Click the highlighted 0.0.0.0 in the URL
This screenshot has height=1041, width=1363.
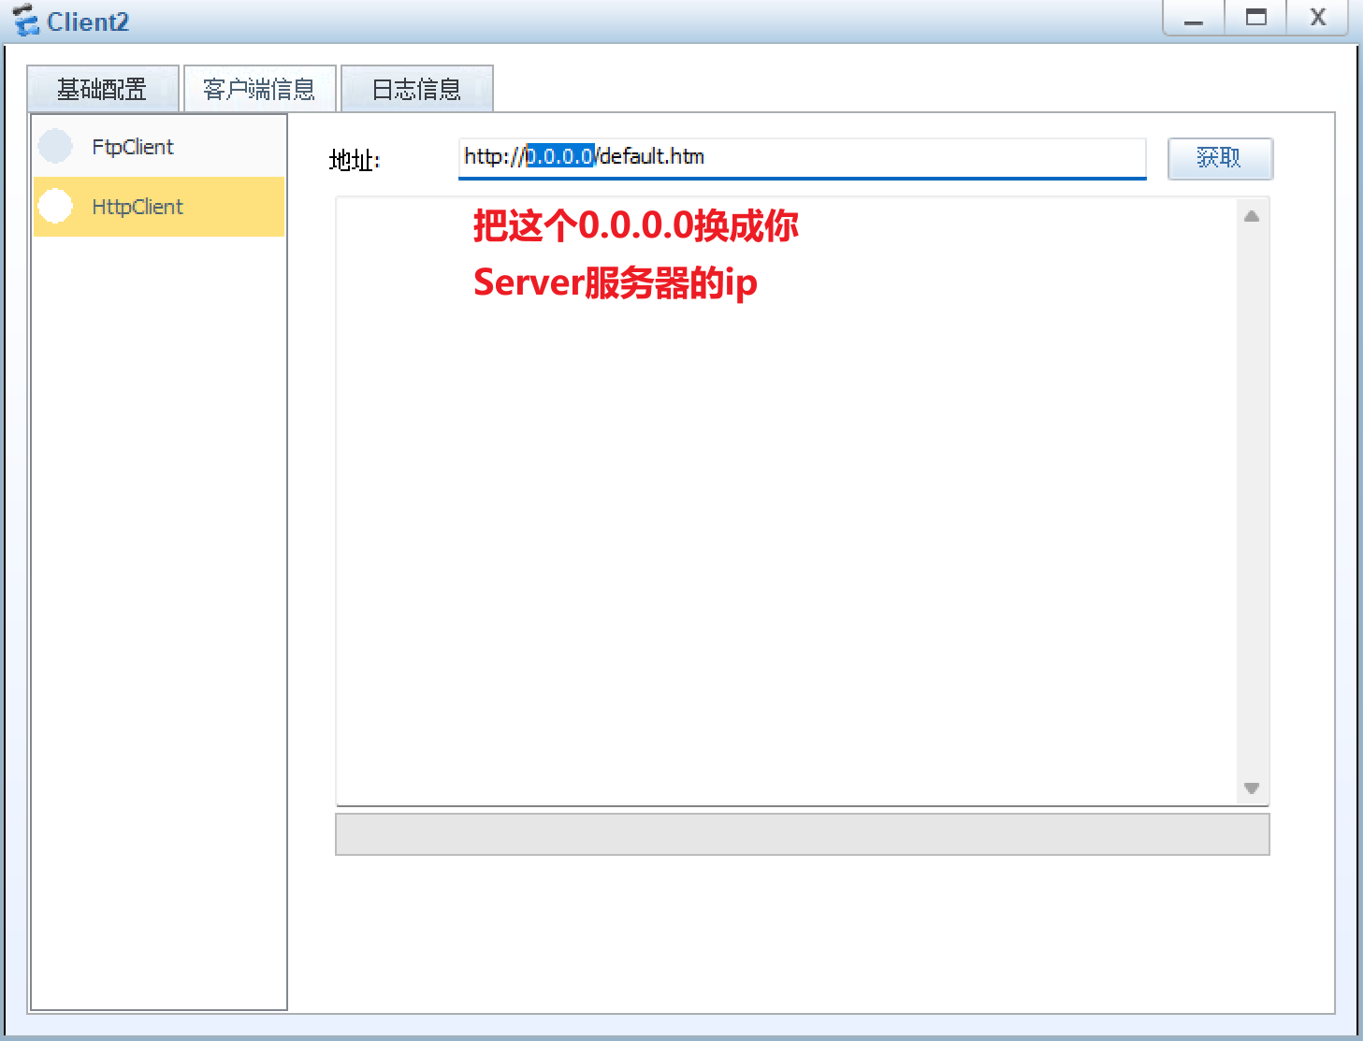559,157
